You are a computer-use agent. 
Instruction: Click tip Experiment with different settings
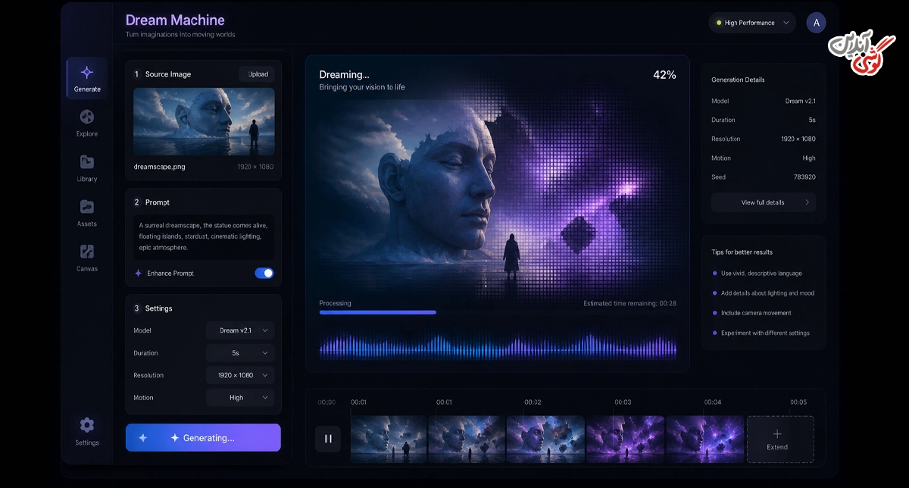[x=765, y=333]
